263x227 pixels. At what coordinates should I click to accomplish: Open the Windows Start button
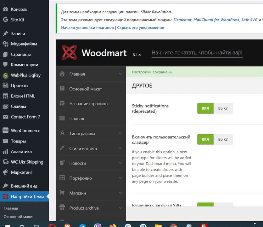click(x=7, y=225)
